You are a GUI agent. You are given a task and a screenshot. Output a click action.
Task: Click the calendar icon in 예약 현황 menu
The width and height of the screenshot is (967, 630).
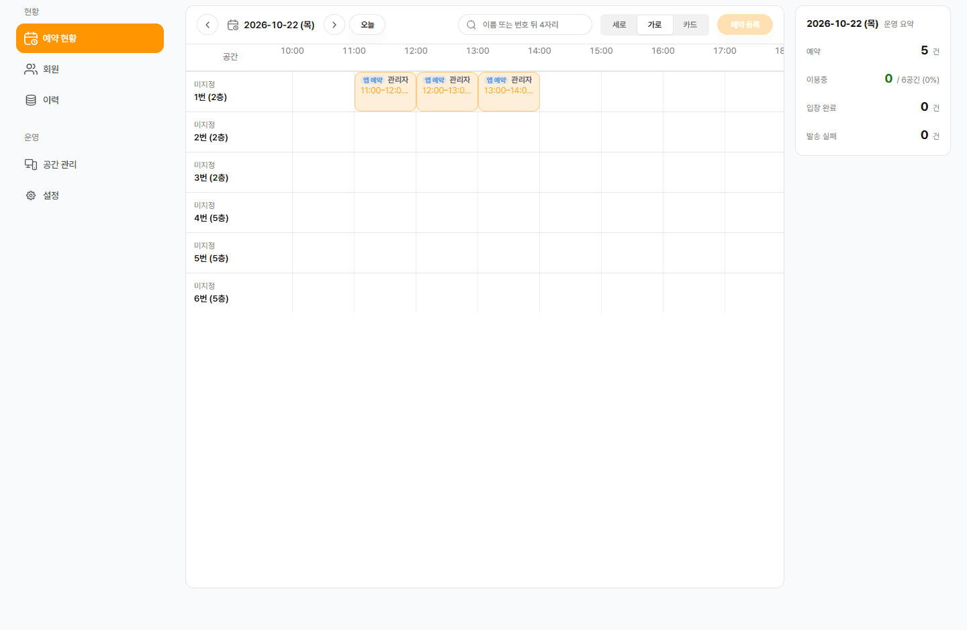[31, 38]
